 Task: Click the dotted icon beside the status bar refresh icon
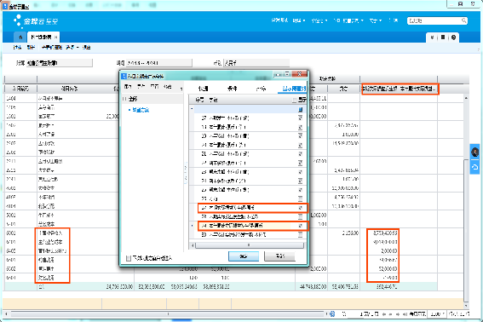pos(344,314)
